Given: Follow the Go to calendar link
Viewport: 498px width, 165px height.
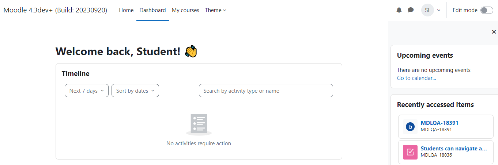Looking at the screenshot, I should (416, 78).
